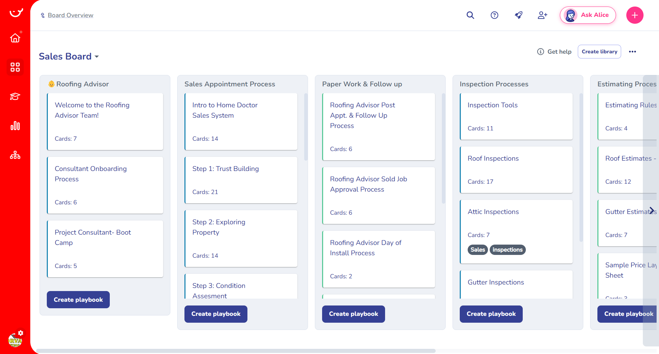659x354 pixels.
Task: Click the Create library button
Action: 599,52
